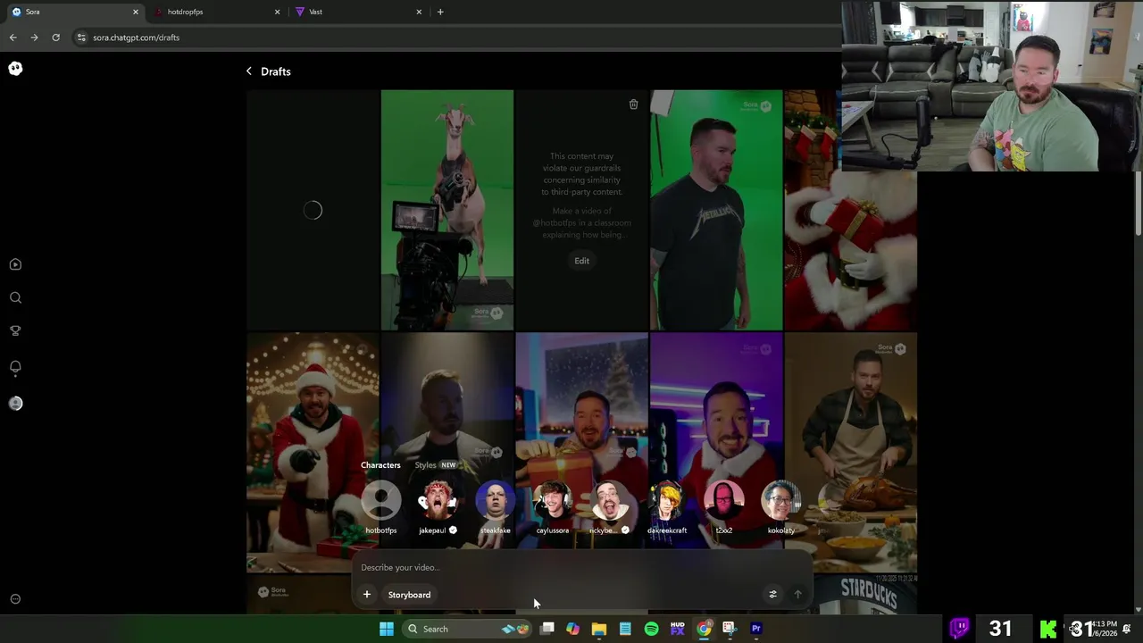Open the search icon in Sora sidebar

(x=15, y=297)
